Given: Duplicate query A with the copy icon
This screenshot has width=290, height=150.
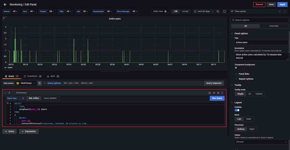Looking at the screenshot, I should (210, 93).
